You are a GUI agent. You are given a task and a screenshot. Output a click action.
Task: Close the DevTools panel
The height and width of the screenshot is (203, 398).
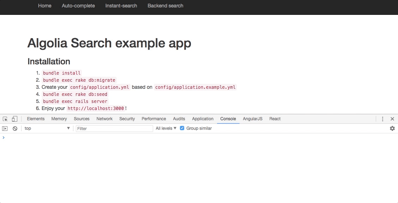[392, 119]
